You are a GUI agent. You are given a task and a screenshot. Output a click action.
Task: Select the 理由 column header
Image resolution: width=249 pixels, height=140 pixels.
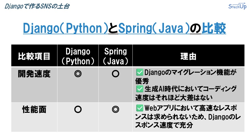click(x=189, y=55)
